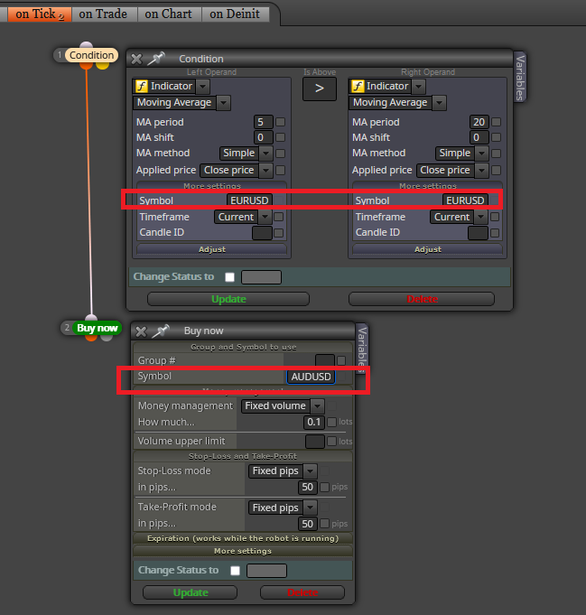Toggle the Volume upper limit checkbox
The height and width of the screenshot is (615, 586).
(x=332, y=442)
